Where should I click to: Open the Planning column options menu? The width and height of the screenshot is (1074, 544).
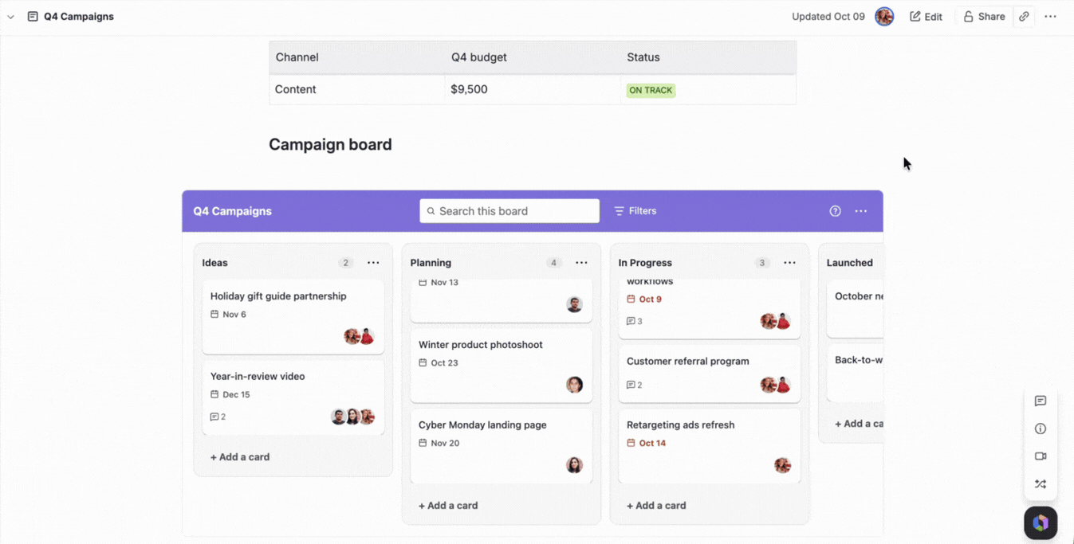click(x=581, y=263)
